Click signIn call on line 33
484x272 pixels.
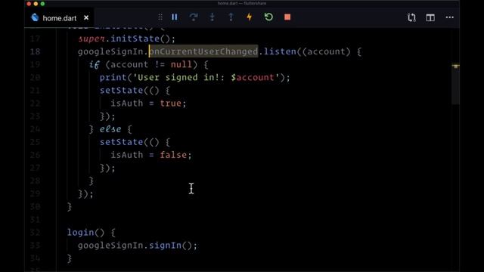[165, 246]
